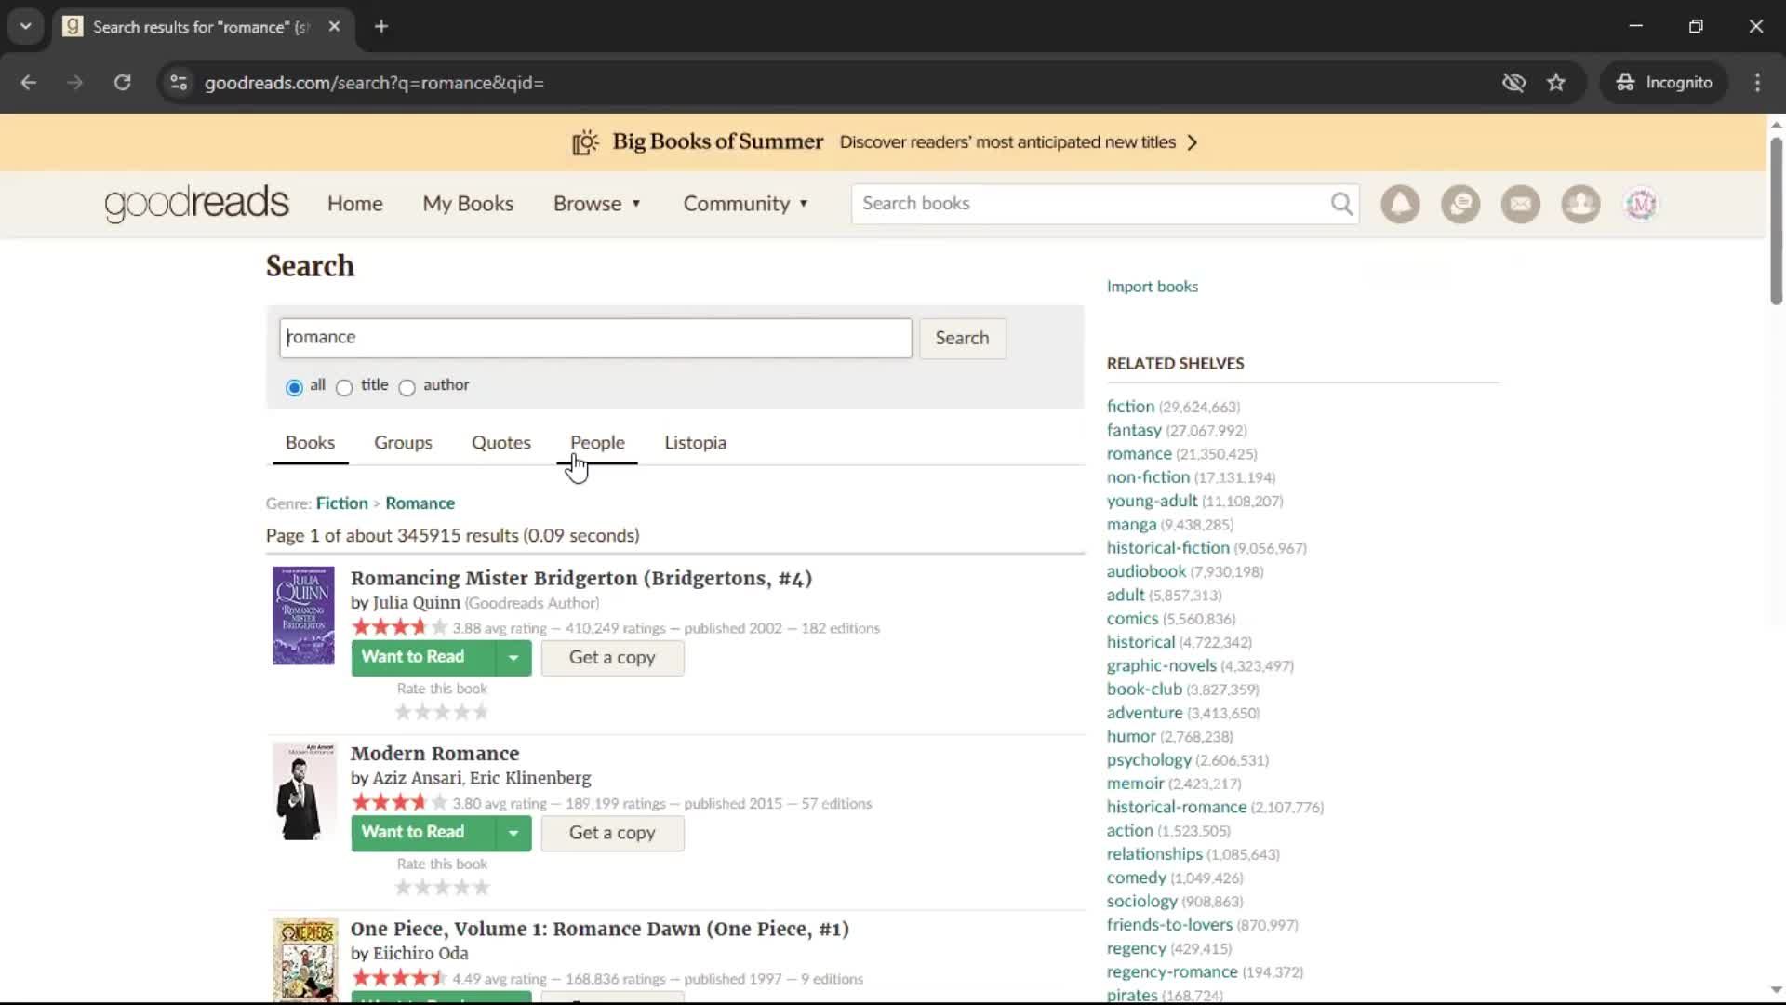Click the Big Books of Summer sun icon
The image size is (1786, 1005).
pos(585,142)
